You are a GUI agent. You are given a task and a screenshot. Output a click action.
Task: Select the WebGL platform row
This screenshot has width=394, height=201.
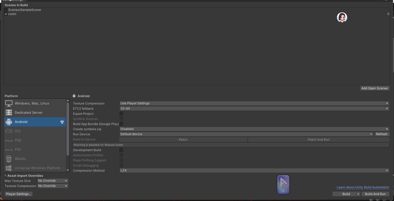(x=35, y=159)
